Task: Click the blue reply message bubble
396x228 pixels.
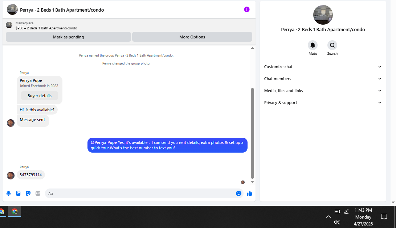Action: [x=167, y=145]
